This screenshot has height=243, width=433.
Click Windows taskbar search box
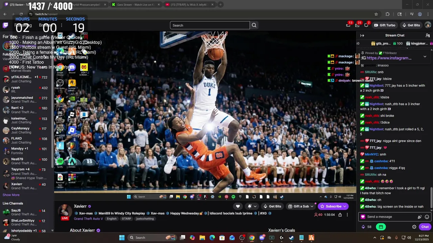coord(152,238)
